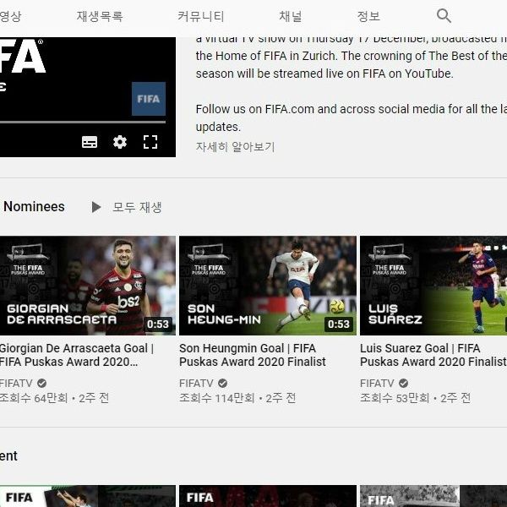Open the 커뮤니티 tab
The image size is (507, 507).
click(x=201, y=16)
